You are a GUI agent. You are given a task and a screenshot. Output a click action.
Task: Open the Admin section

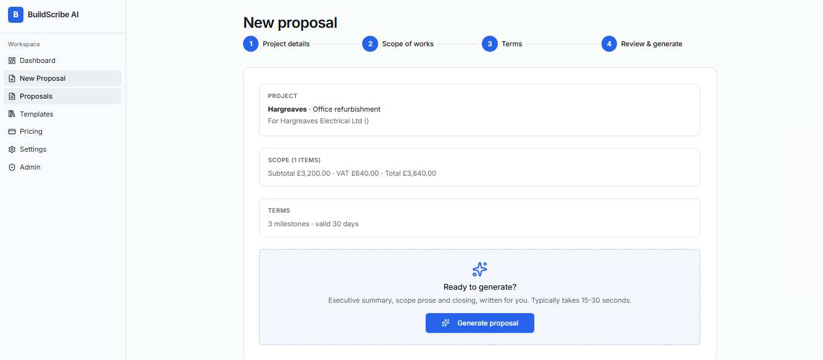point(62,167)
